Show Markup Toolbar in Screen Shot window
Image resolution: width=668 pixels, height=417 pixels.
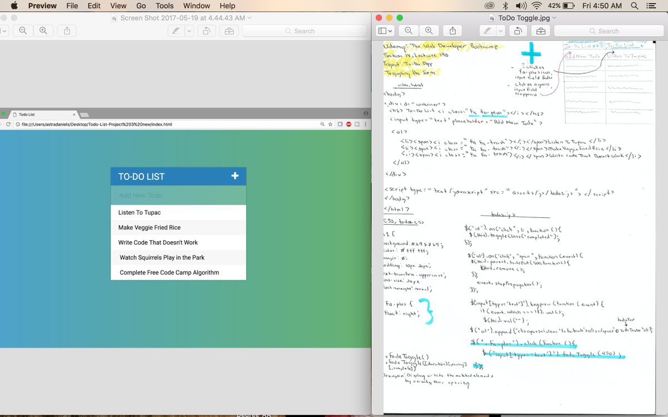[x=229, y=31]
